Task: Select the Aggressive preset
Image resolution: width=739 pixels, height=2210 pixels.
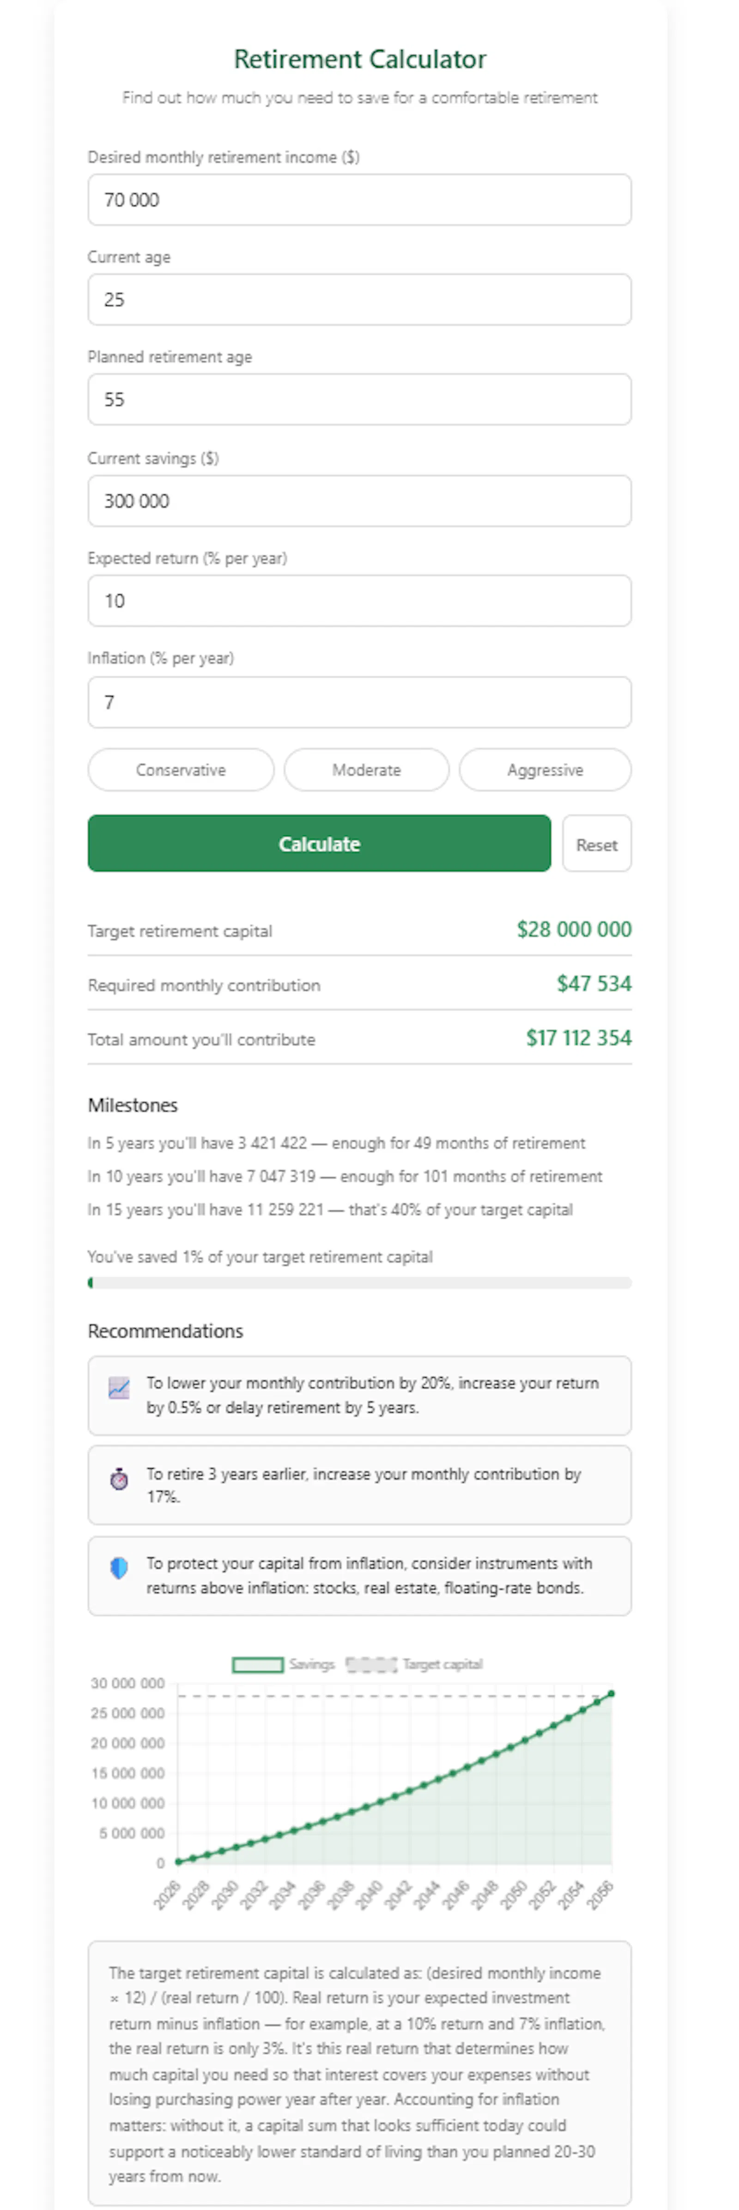Action: click(x=545, y=769)
